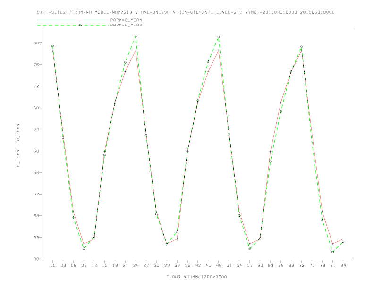Click x-axis tick label 42

coord(198,265)
